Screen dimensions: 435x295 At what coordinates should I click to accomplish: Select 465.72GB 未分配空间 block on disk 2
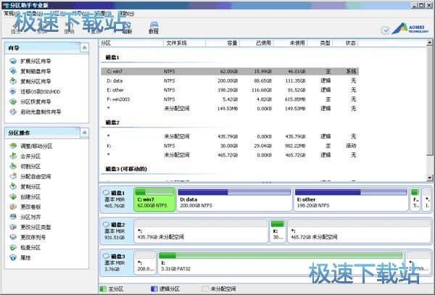tap(360, 231)
